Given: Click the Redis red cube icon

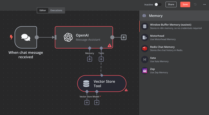Looking at the screenshot, I should (x=145, y=49).
